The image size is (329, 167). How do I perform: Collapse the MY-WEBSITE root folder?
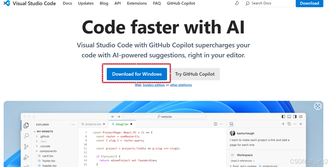click(35, 131)
